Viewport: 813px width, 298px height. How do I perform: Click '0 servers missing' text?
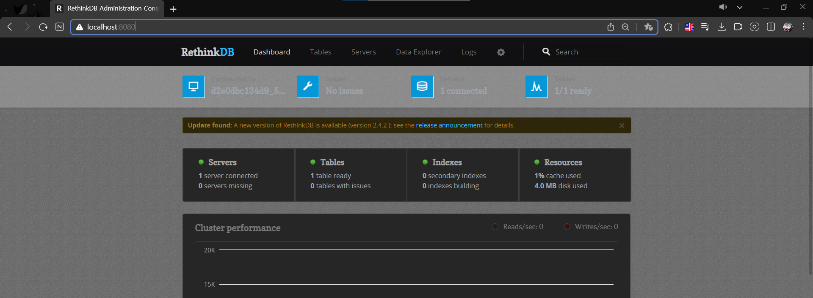[x=225, y=186]
